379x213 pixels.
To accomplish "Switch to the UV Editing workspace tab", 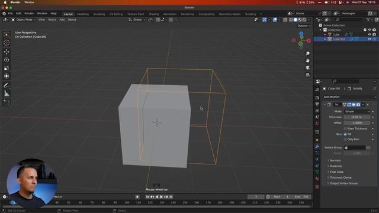I will (116, 14).
